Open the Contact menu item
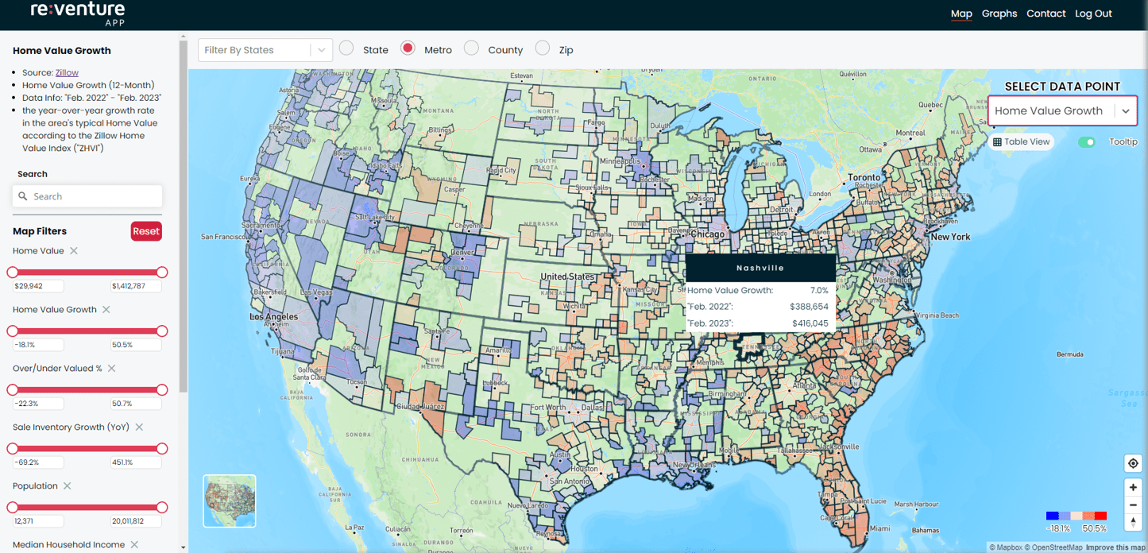Image resolution: width=1148 pixels, height=553 pixels. 1046,14
